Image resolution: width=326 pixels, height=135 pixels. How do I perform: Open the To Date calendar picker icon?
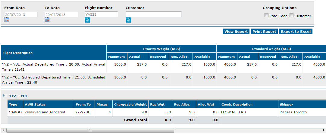tap(47, 20)
